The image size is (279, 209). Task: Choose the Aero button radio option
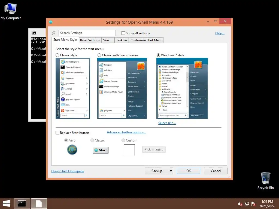[x=66, y=140]
